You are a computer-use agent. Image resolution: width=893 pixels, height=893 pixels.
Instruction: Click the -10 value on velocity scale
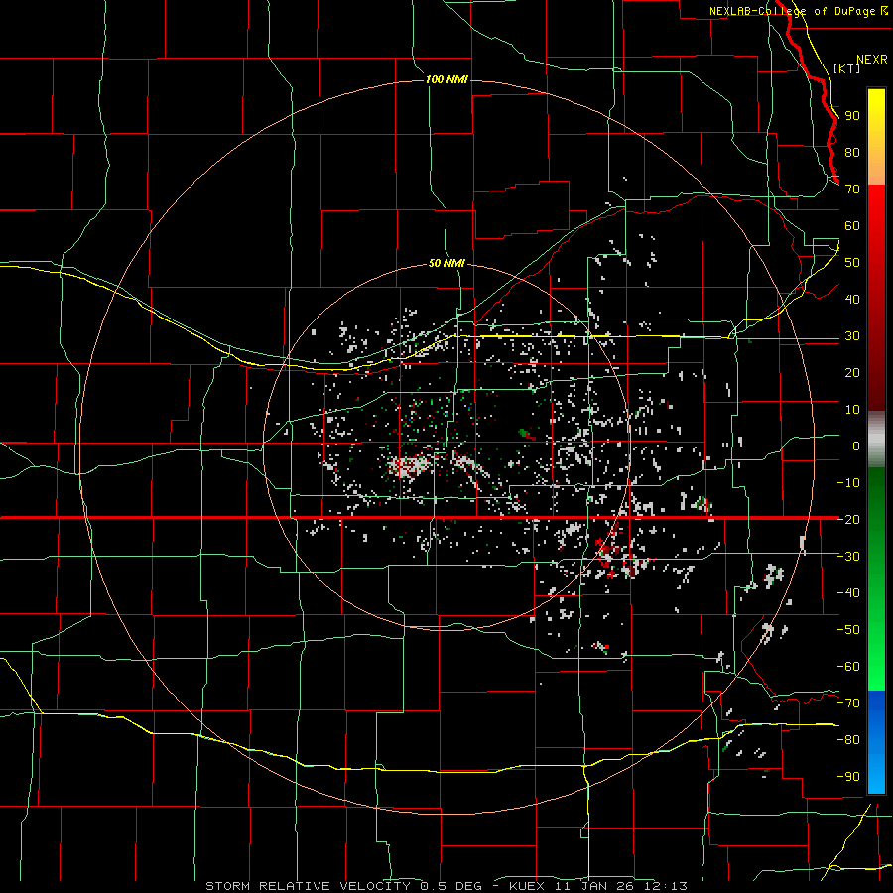coord(848,483)
